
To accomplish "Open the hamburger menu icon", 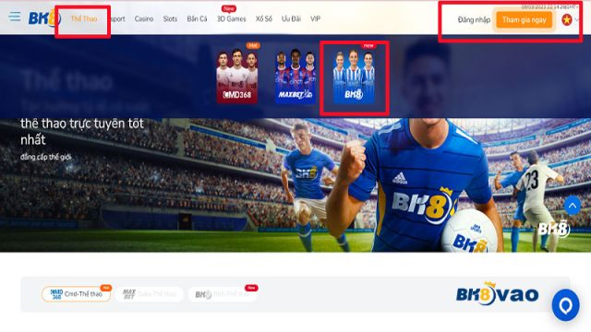I will click(x=15, y=17).
